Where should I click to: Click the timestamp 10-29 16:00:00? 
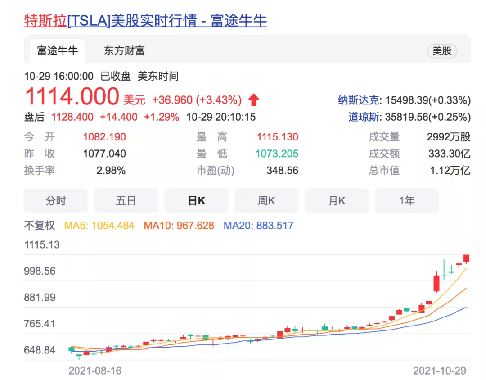click(x=58, y=76)
